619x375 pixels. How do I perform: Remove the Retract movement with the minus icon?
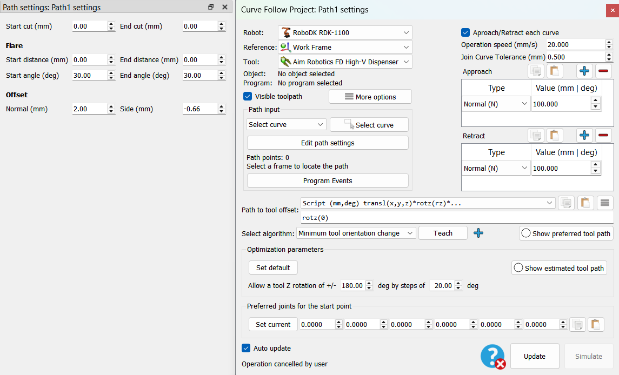pyautogui.click(x=603, y=135)
